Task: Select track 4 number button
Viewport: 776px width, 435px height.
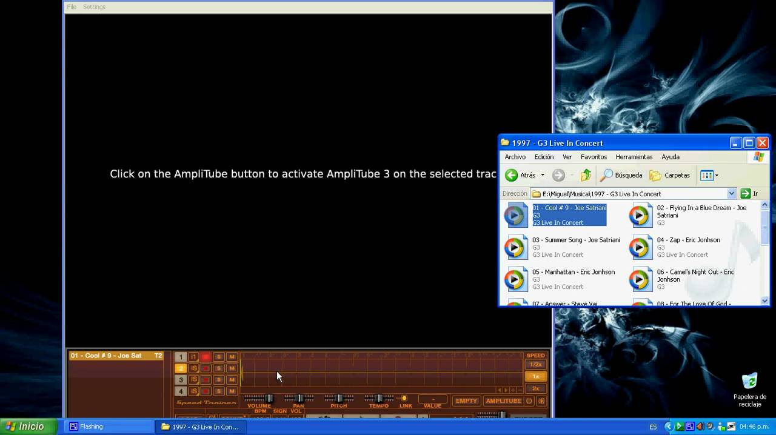Action: pos(181,391)
